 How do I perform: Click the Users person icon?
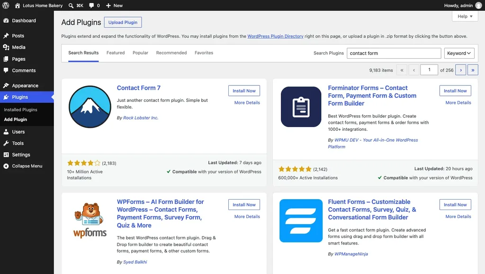(6, 132)
